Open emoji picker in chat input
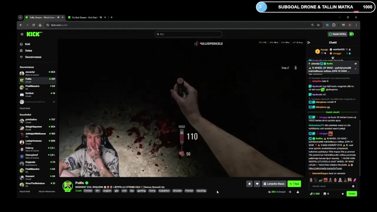Screen dimensions: 377x212 (353, 186)
